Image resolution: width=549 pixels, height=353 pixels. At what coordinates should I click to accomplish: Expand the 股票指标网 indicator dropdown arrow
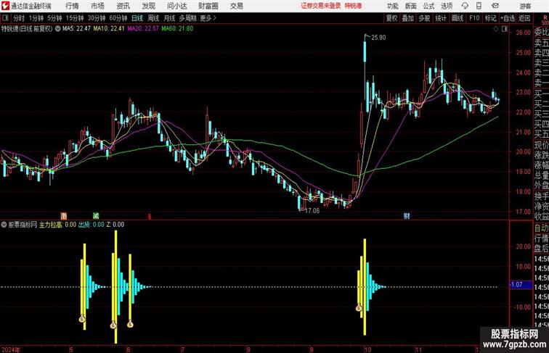coord(4,225)
